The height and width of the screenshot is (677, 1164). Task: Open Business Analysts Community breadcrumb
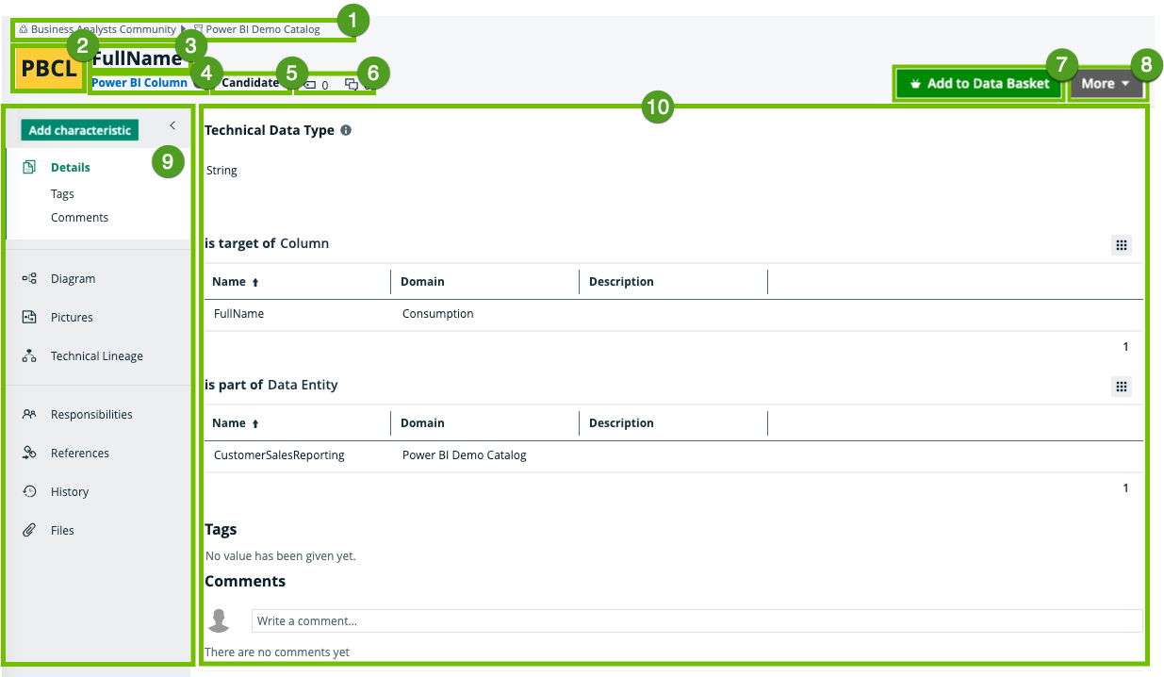point(103,29)
